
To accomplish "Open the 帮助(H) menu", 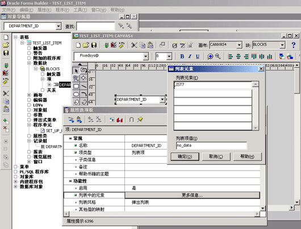I will point(118,10).
